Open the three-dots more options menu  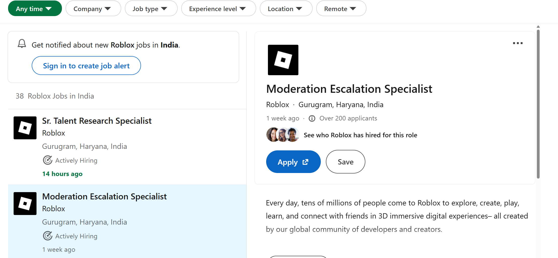(x=518, y=43)
